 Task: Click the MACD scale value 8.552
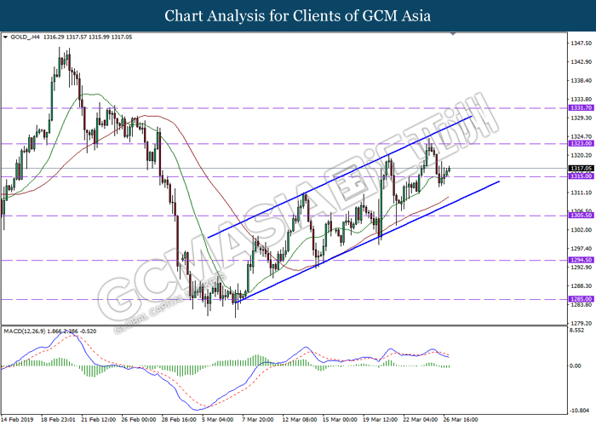[577, 331]
